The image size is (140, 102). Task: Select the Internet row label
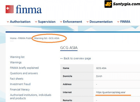67,92
